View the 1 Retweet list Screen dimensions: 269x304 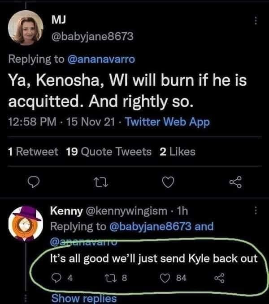[x=34, y=152]
